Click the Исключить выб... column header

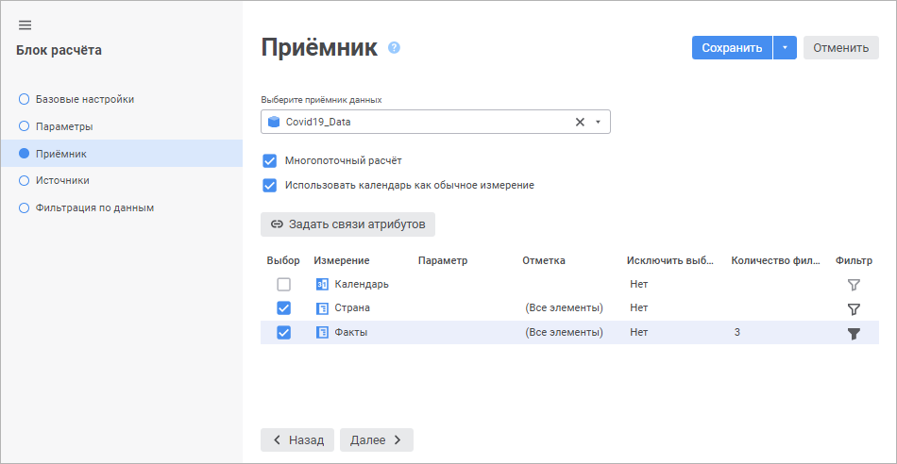pos(670,260)
